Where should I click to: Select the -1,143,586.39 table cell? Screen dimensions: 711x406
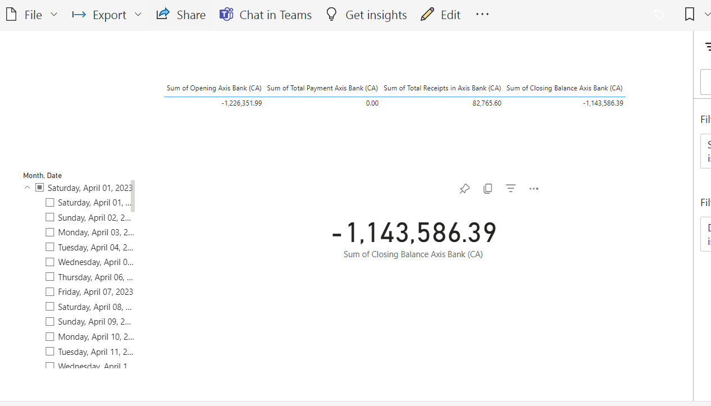[603, 103]
